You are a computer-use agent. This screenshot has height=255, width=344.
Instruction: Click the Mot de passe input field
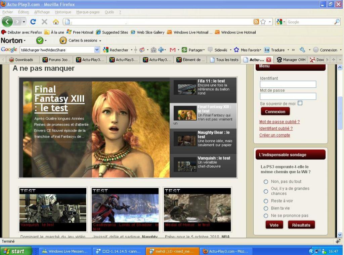288,96
